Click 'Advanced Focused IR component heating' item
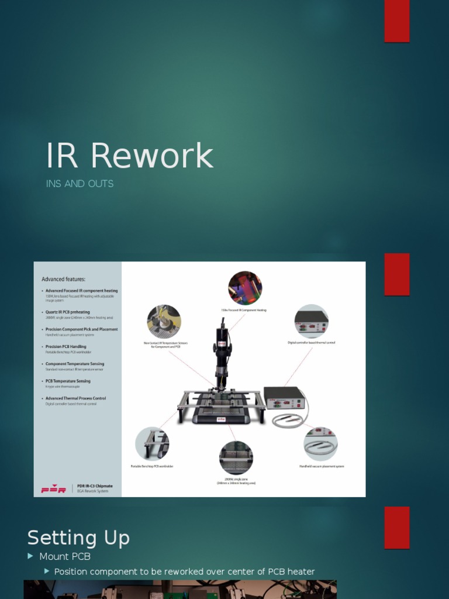 (x=82, y=291)
